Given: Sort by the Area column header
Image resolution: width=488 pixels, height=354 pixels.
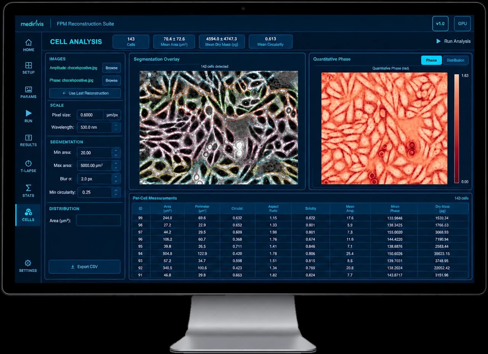Looking at the screenshot, I should tap(167, 208).
